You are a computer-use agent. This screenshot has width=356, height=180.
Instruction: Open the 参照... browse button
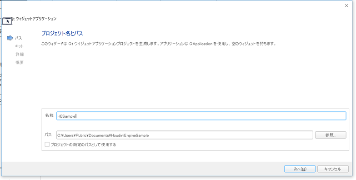pos(331,135)
